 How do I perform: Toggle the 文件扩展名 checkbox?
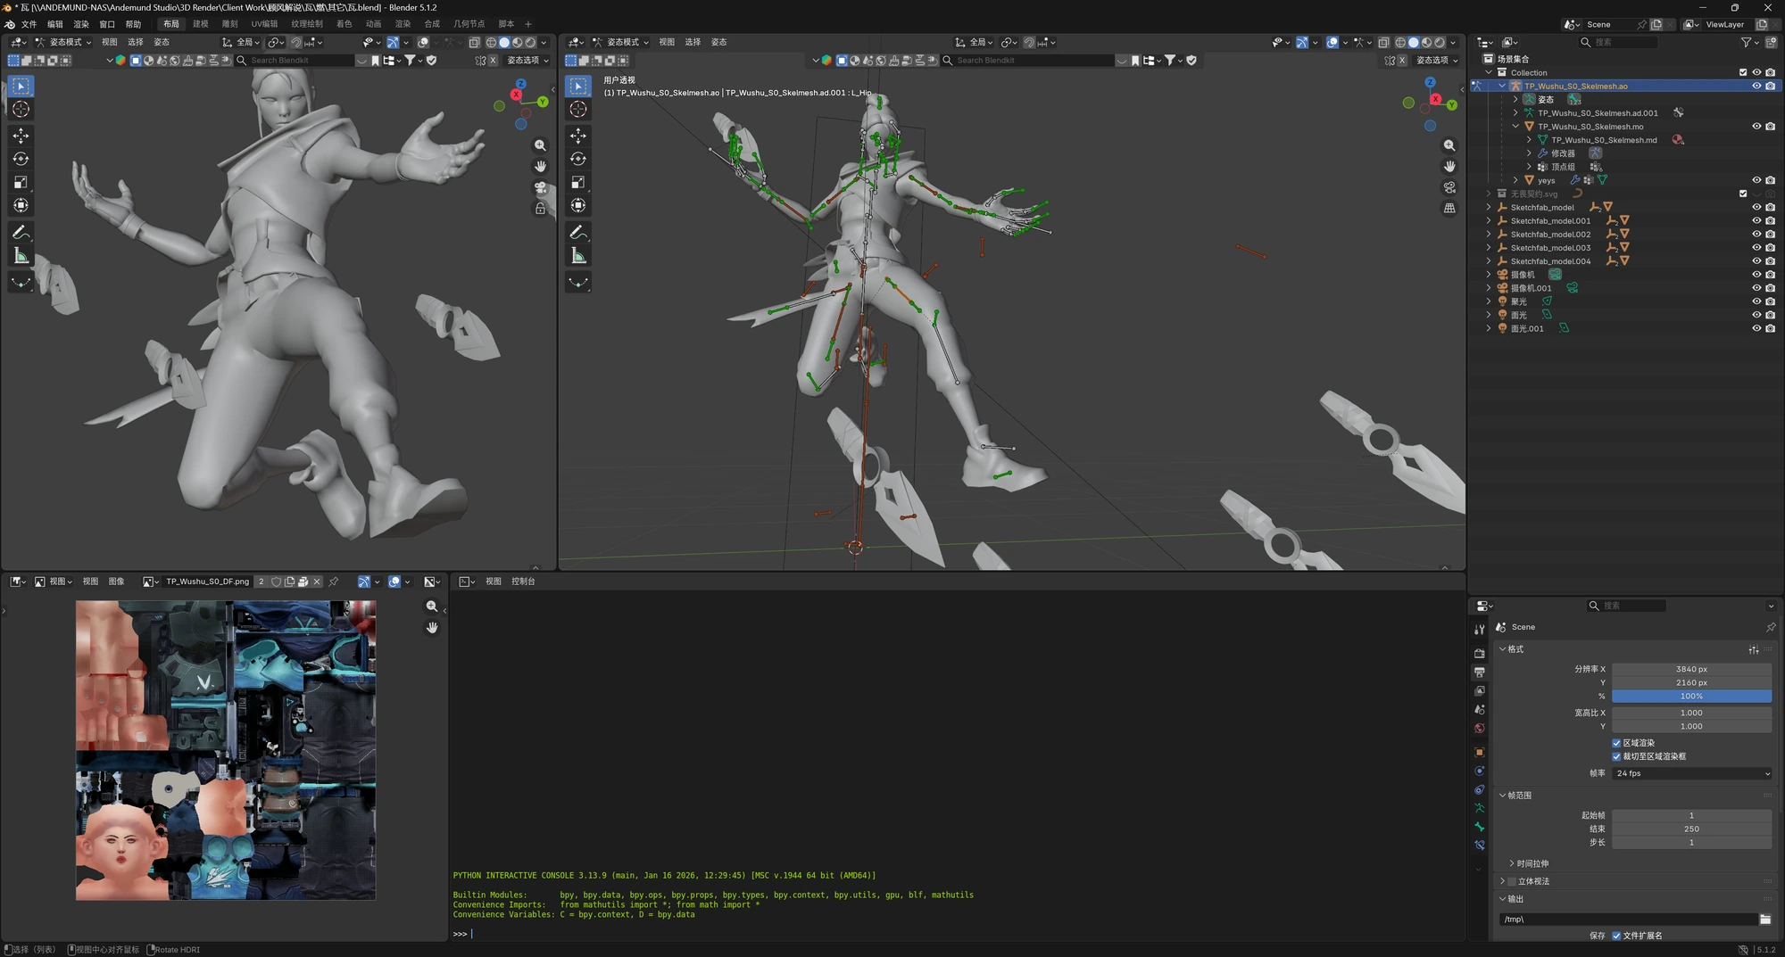pyautogui.click(x=1616, y=936)
